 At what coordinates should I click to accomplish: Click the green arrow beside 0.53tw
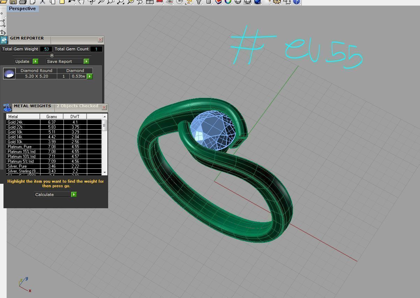90,76
